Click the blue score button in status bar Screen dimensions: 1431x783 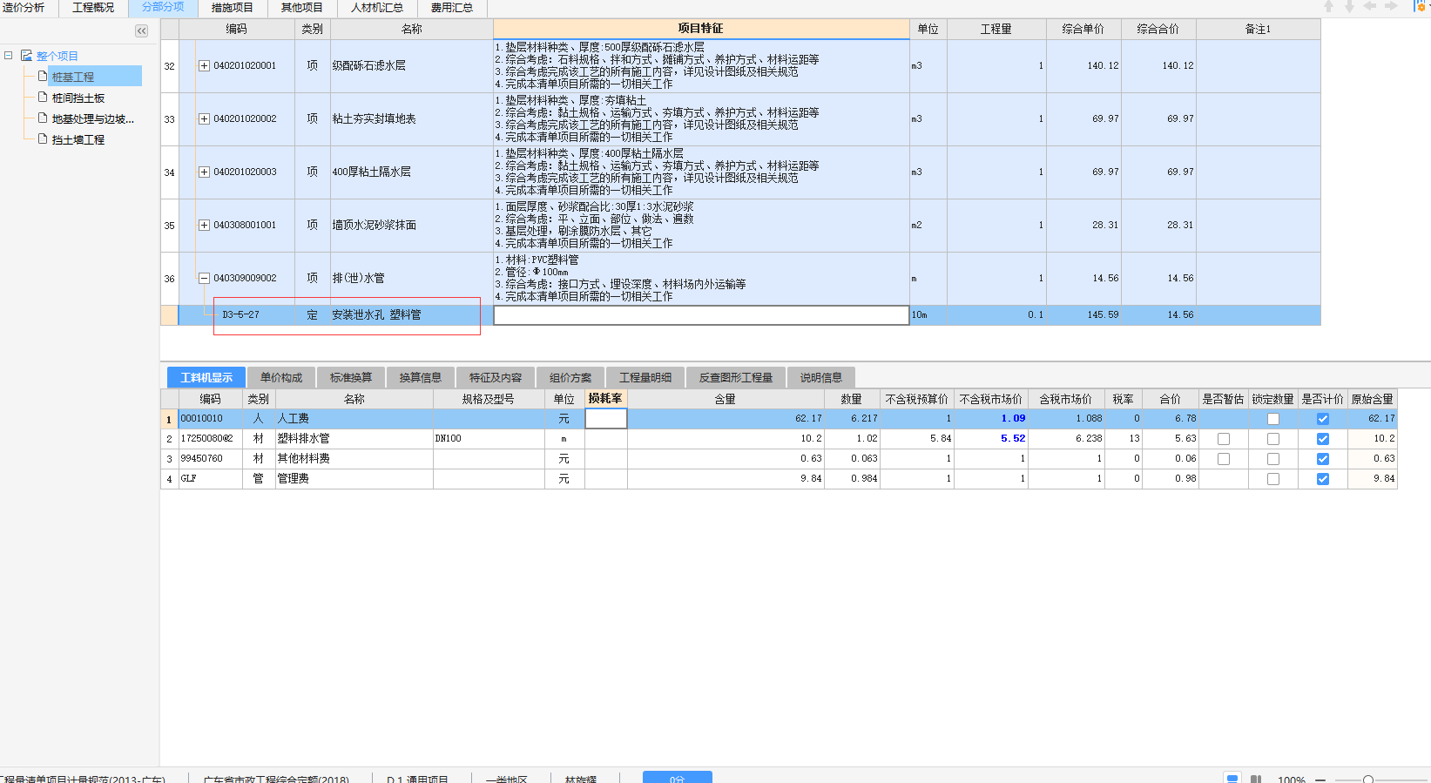point(678,777)
